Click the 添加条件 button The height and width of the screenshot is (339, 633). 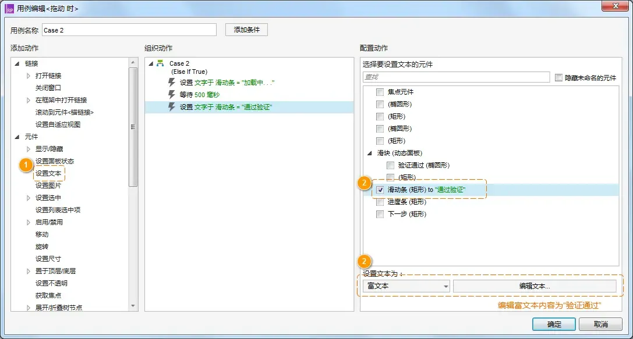click(245, 29)
